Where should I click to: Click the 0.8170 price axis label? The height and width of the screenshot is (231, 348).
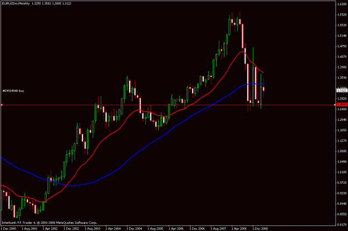(x=342, y=224)
